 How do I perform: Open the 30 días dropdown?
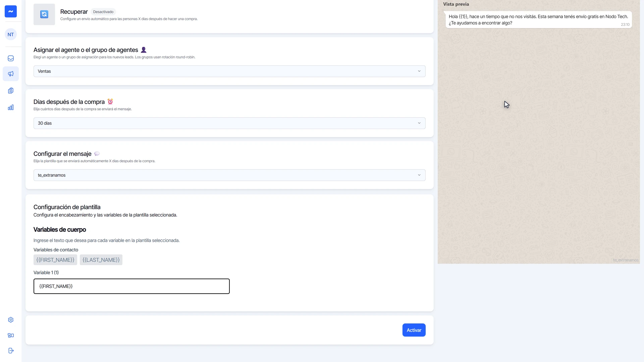click(x=229, y=123)
